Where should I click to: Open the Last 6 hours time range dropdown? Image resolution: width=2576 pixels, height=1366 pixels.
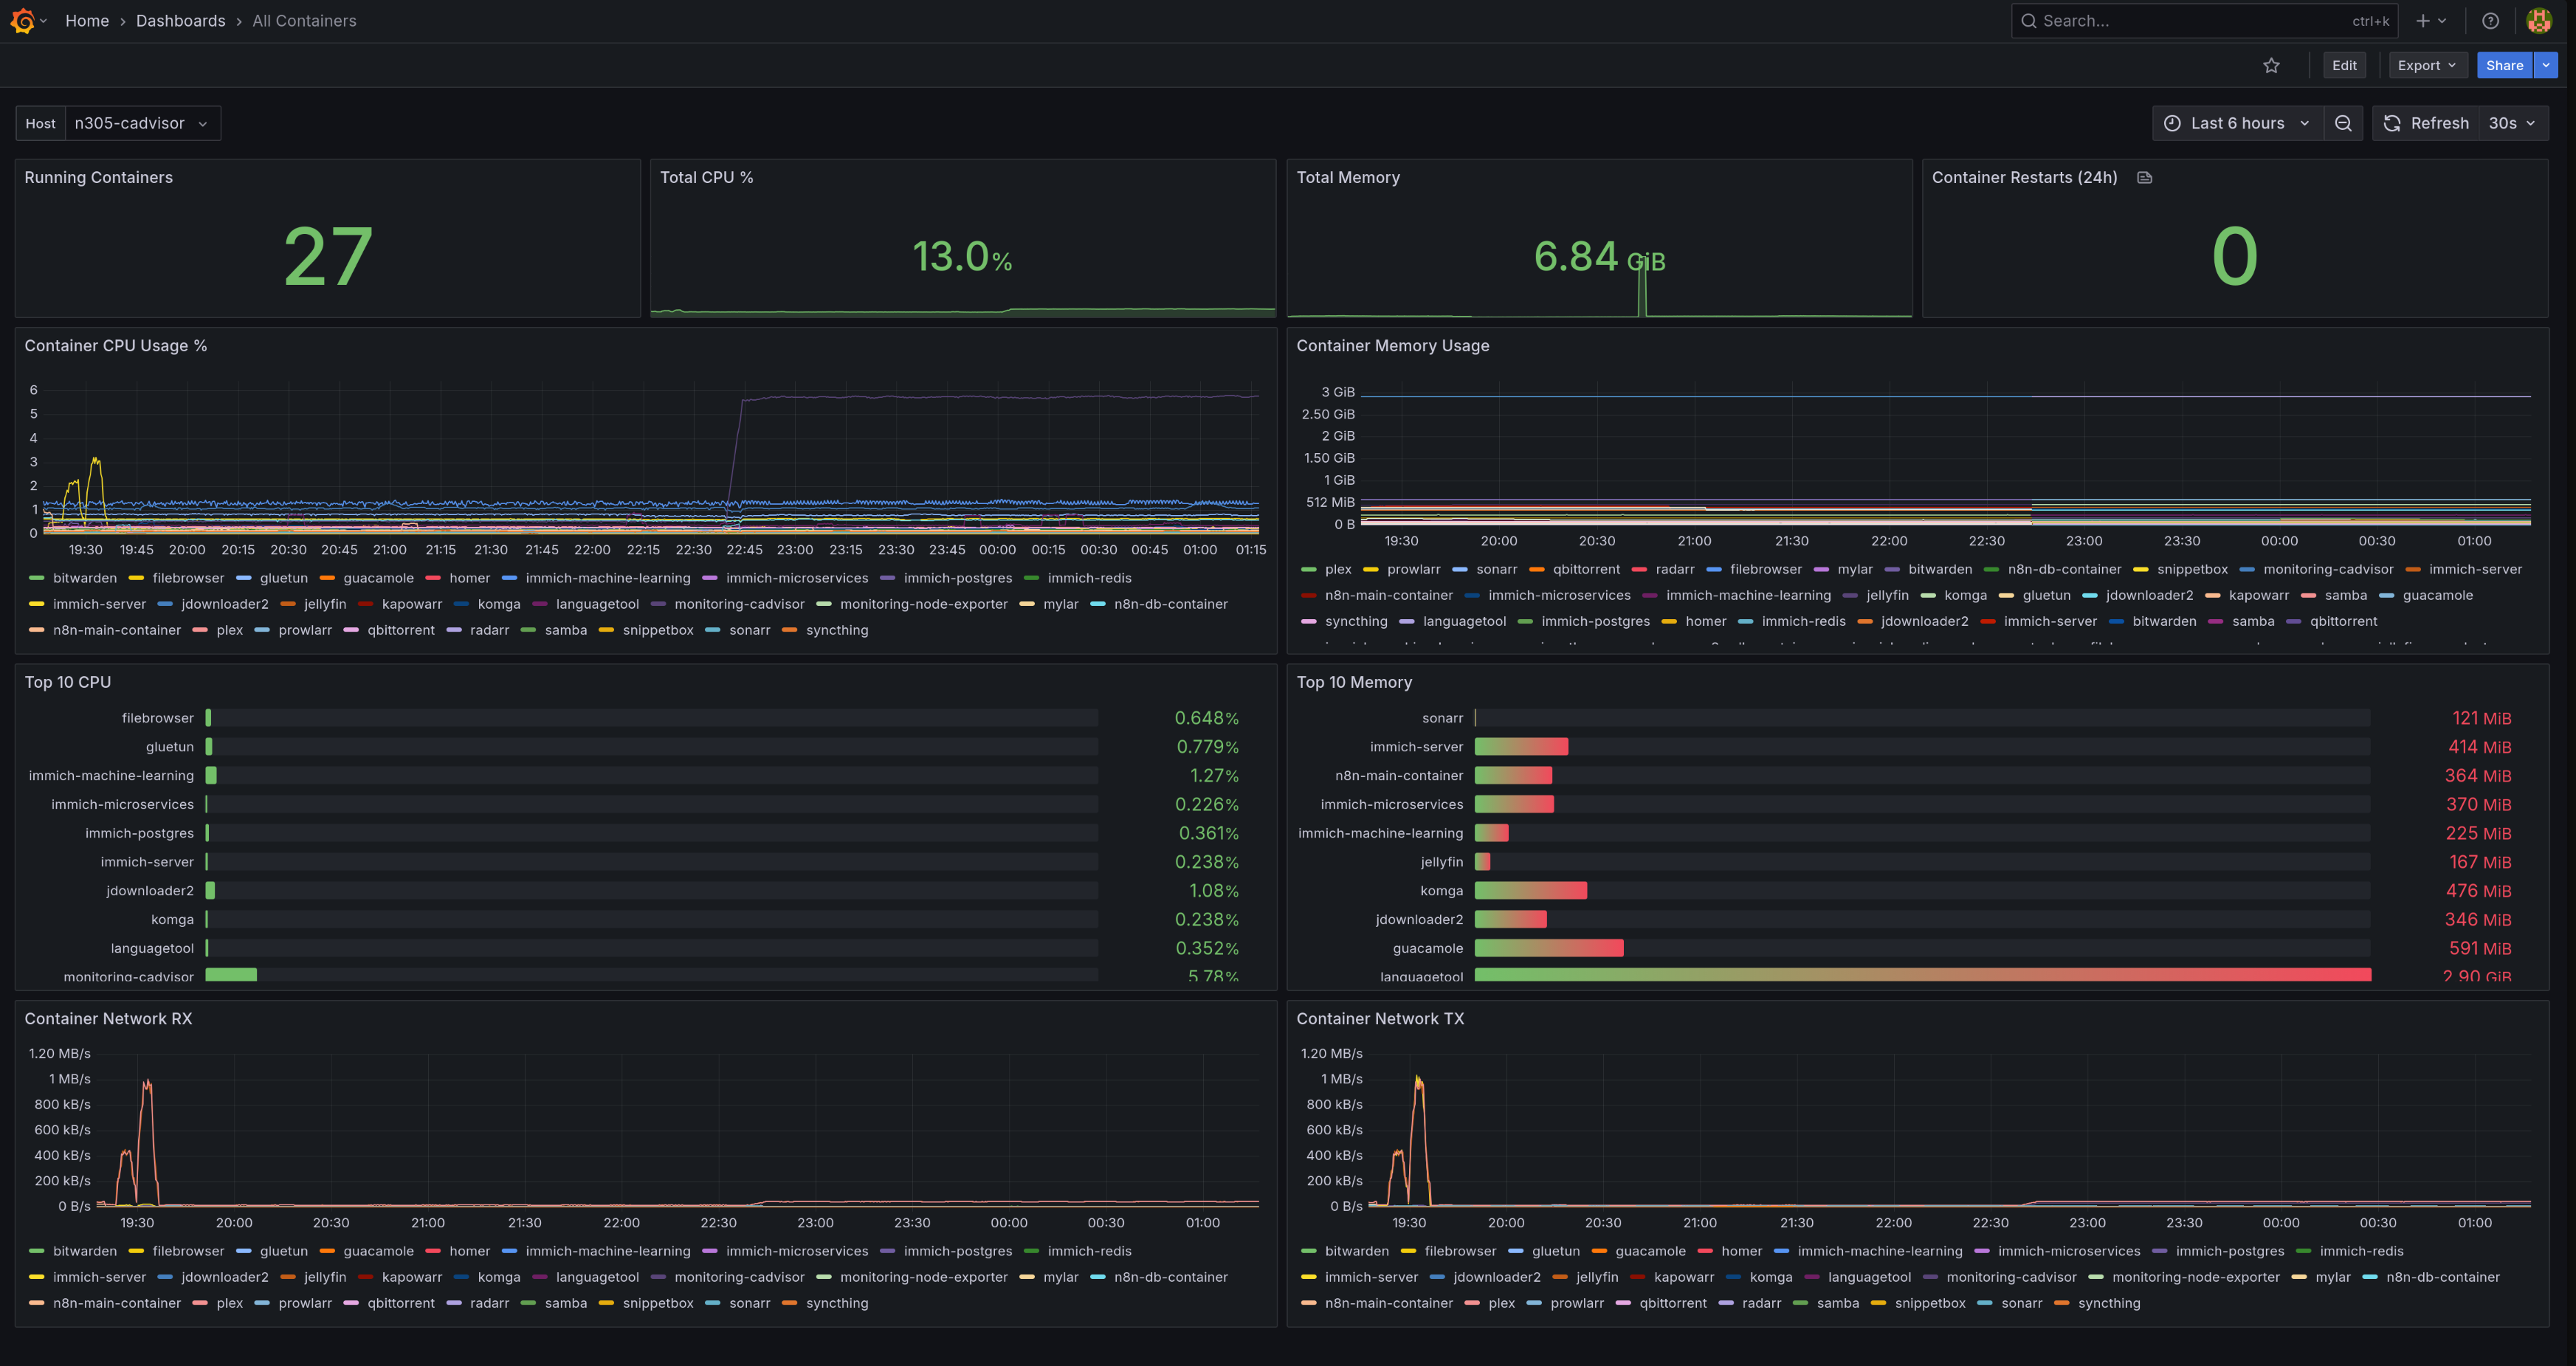2237,123
